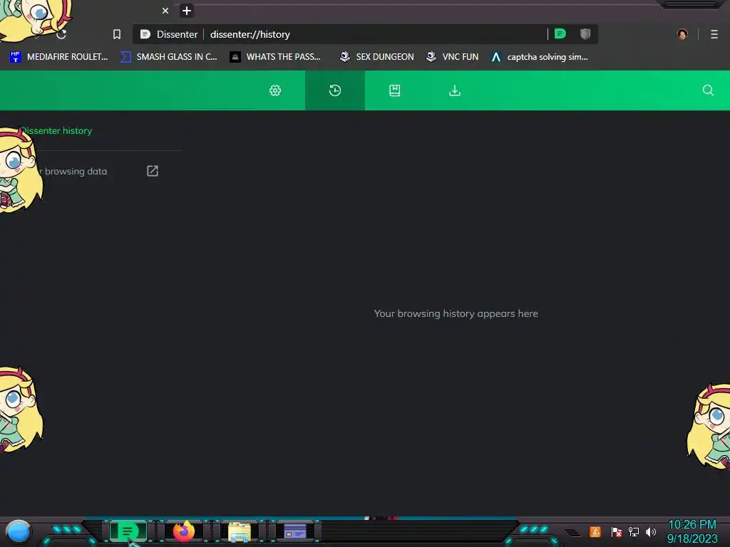Open the profile avatar menu

tap(682, 34)
